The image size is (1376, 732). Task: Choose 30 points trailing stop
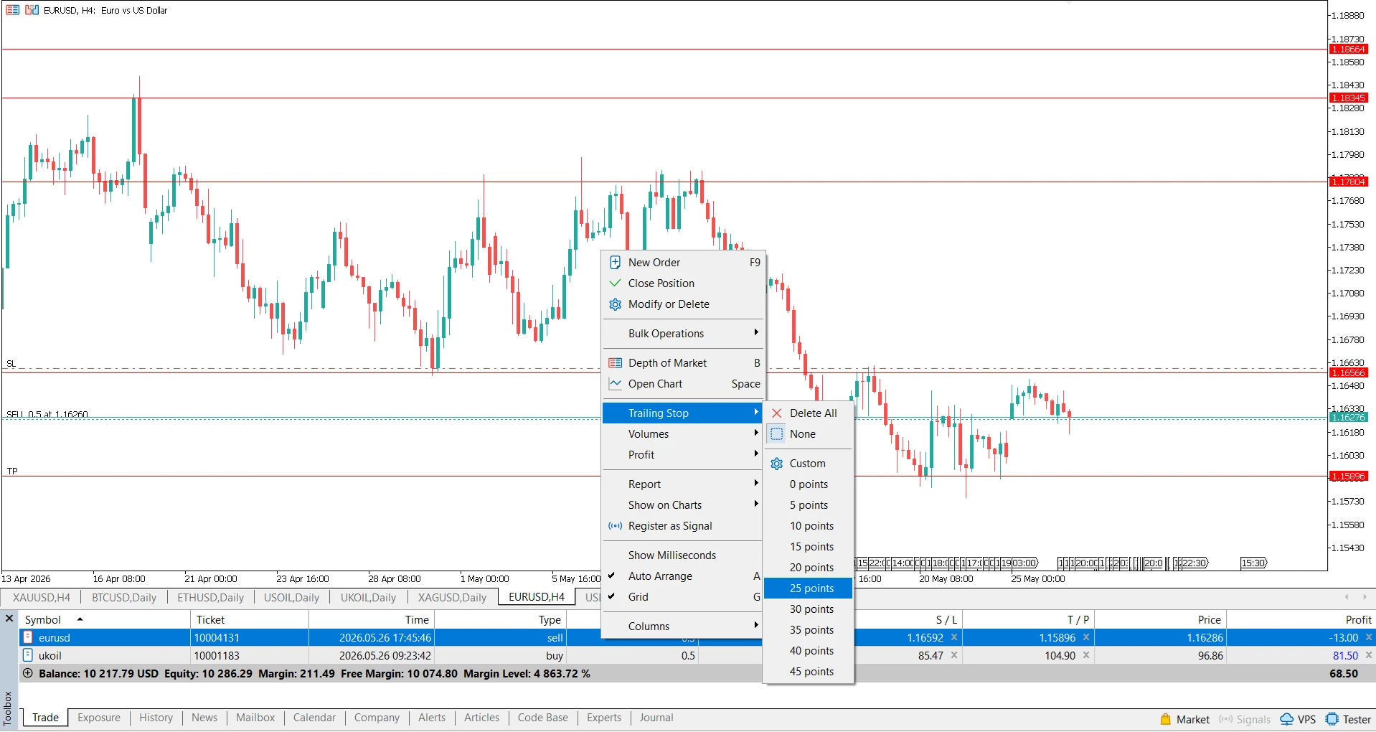coord(809,609)
